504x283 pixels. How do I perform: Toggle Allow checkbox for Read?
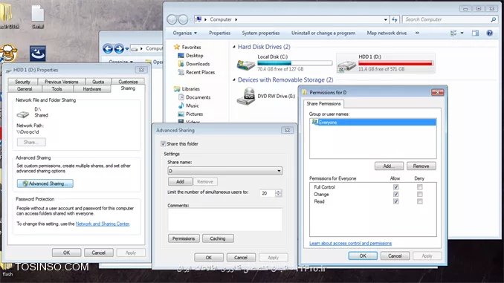(x=395, y=201)
